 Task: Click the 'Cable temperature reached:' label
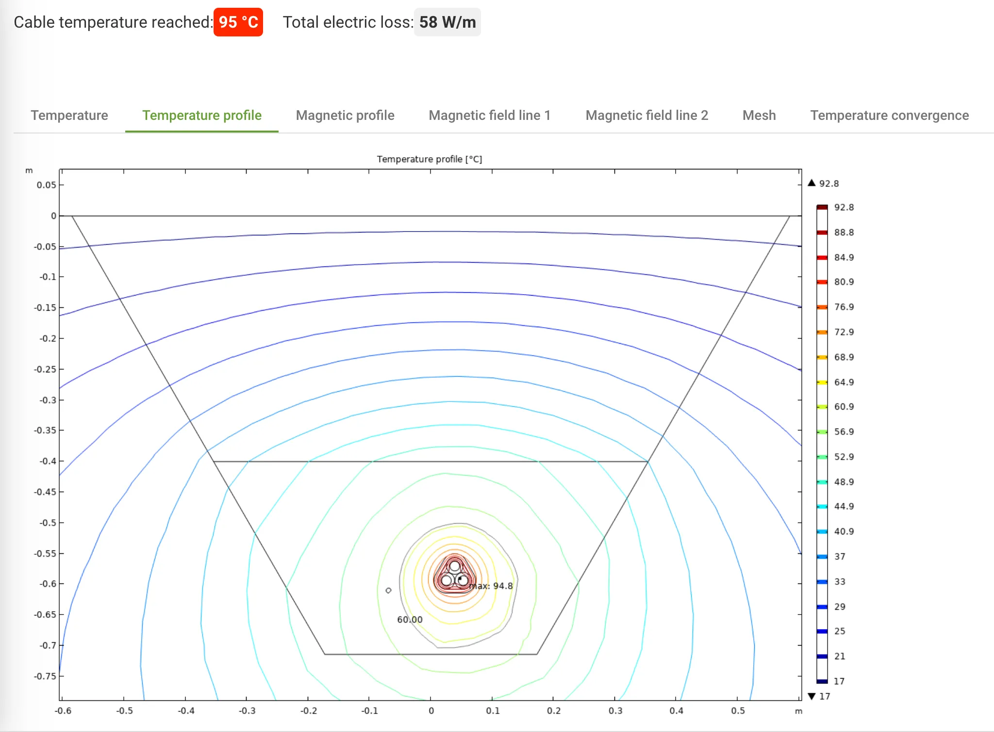113,22
